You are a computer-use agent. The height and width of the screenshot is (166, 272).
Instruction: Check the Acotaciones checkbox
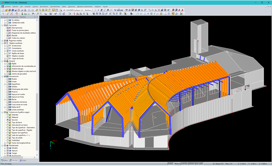coord(8,46)
